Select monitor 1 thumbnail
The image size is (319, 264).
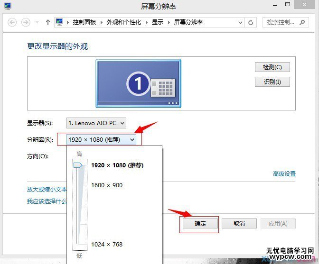click(138, 83)
